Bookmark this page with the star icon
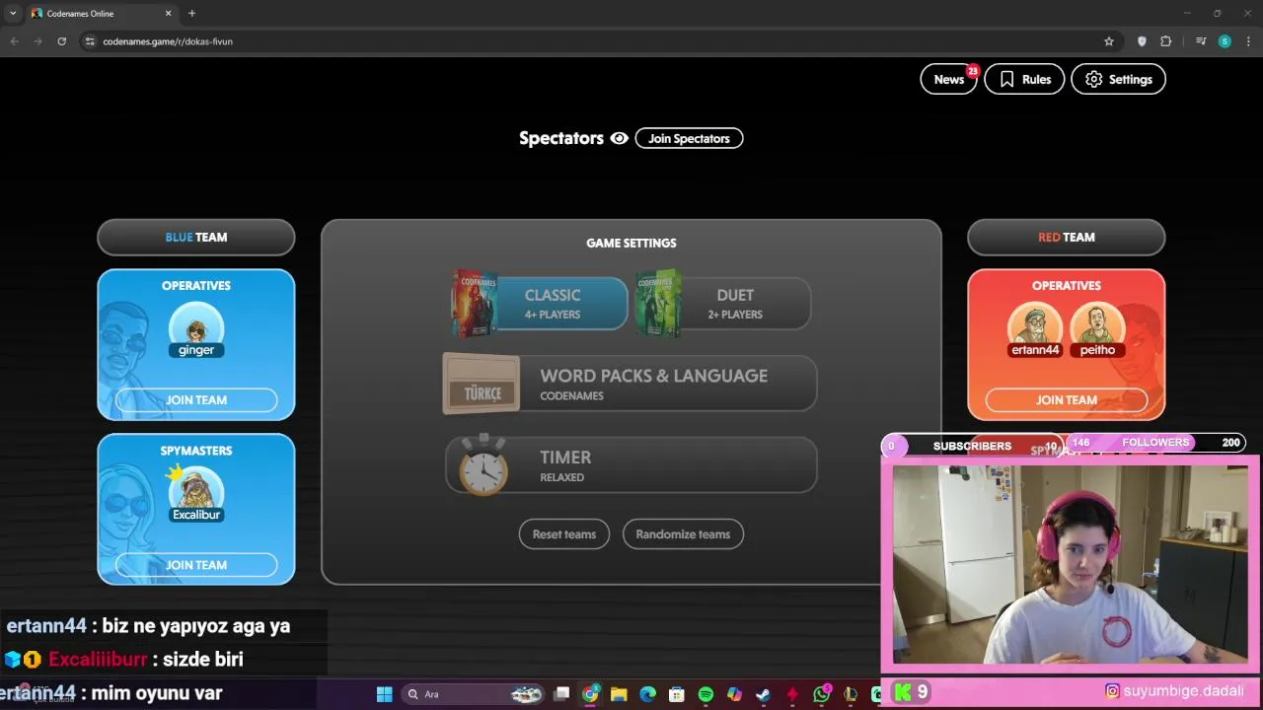This screenshot has width=1263, height=710. tap(1109, 41)
